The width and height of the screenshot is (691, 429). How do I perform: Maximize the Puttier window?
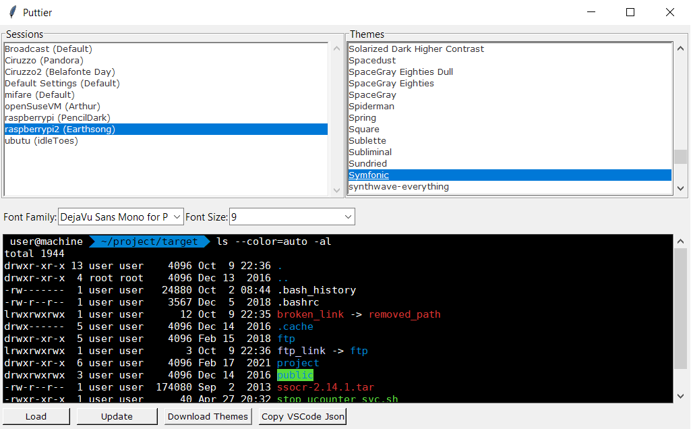tap(630, 12)
